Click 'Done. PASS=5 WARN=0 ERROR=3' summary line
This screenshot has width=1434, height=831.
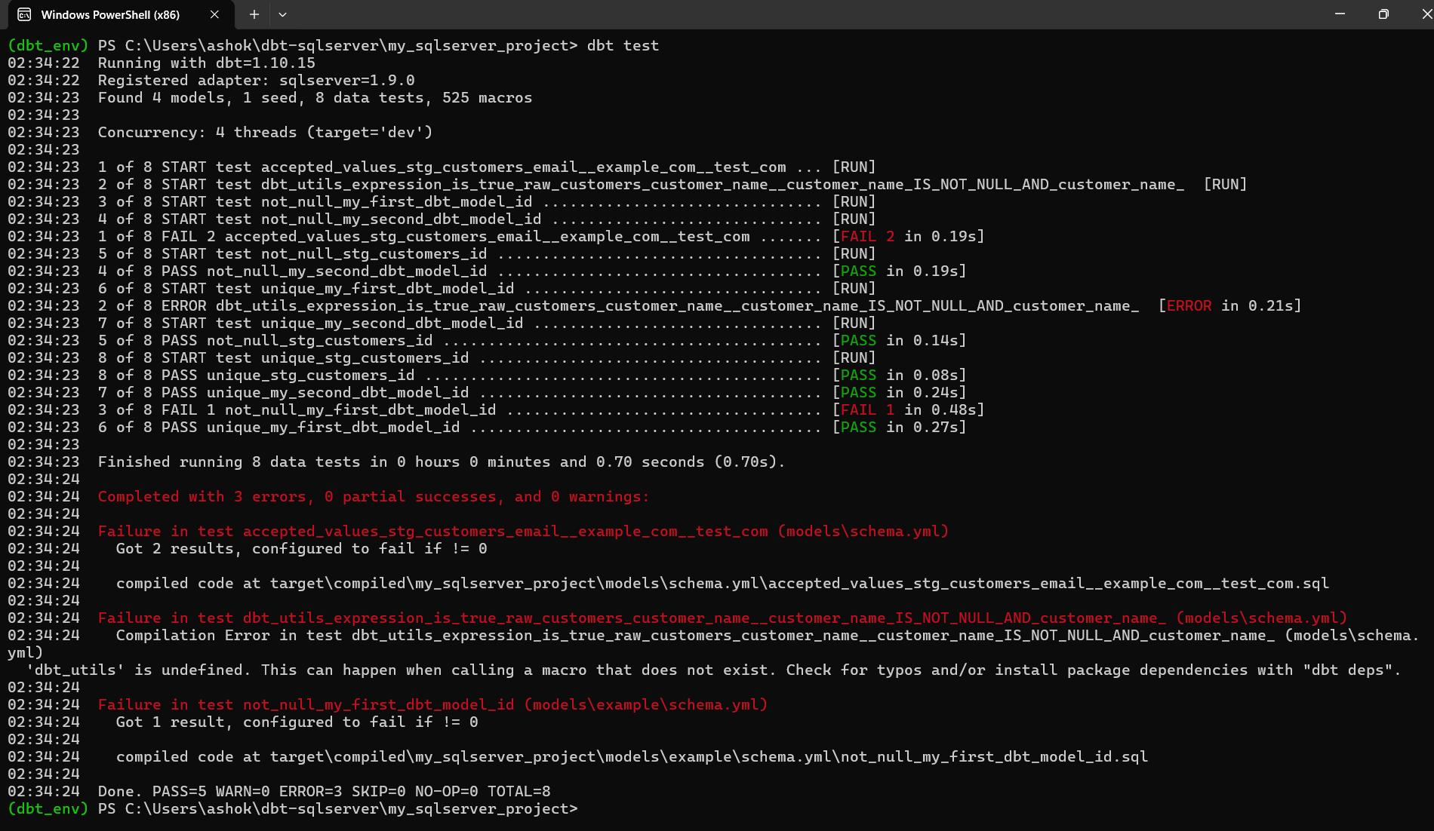click(324, 791)
